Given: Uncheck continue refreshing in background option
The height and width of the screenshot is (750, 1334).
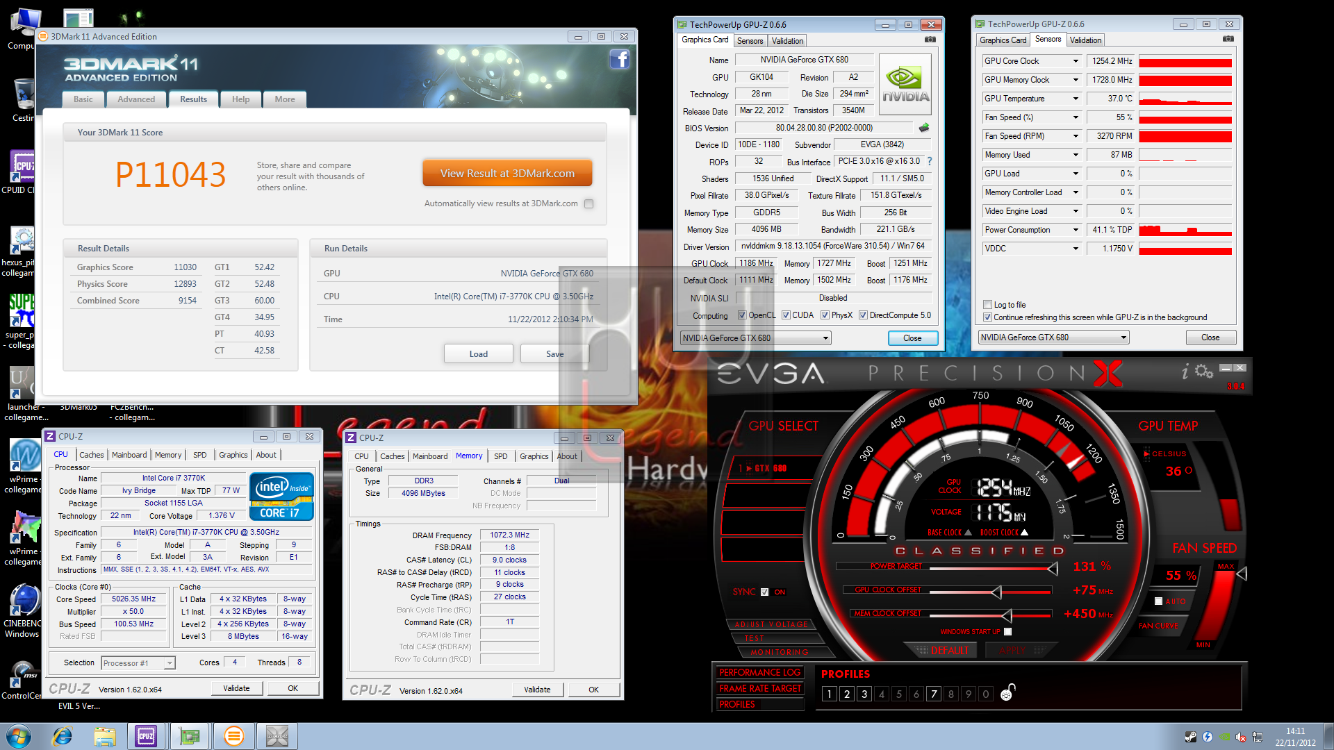Looking at the screenshot, I should (x=987, y=317).
